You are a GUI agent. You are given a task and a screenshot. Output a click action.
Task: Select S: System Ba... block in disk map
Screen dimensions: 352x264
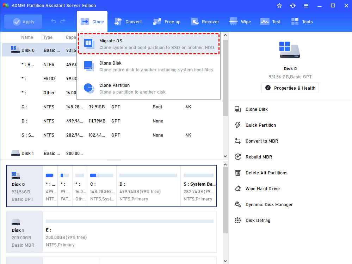point(199,186)
